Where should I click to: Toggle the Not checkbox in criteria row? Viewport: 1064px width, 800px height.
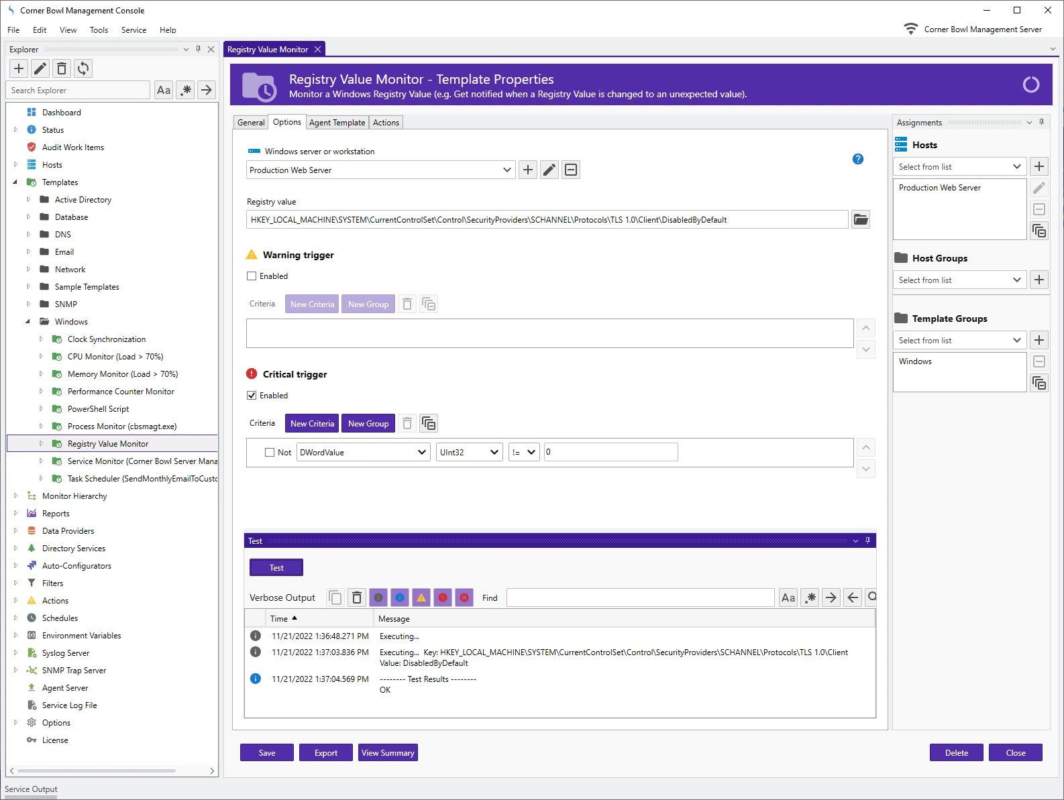click(270, 453)
